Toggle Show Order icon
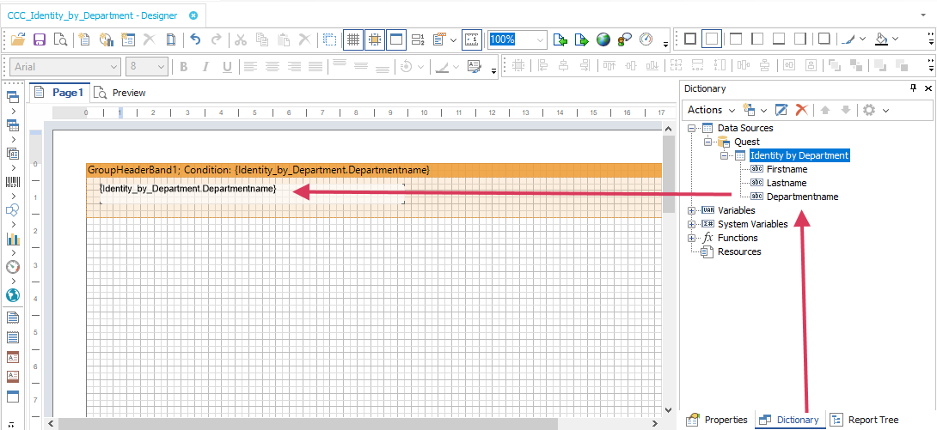937x430 pixels. tap(419, 40)
